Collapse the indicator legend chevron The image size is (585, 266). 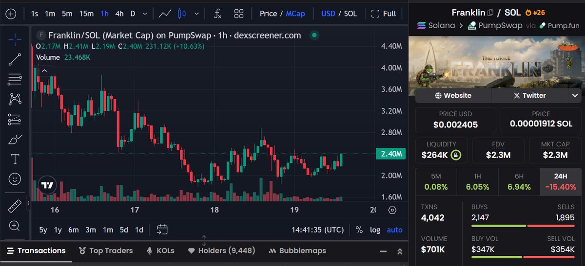pyautogui.click(x=44, y=71)
